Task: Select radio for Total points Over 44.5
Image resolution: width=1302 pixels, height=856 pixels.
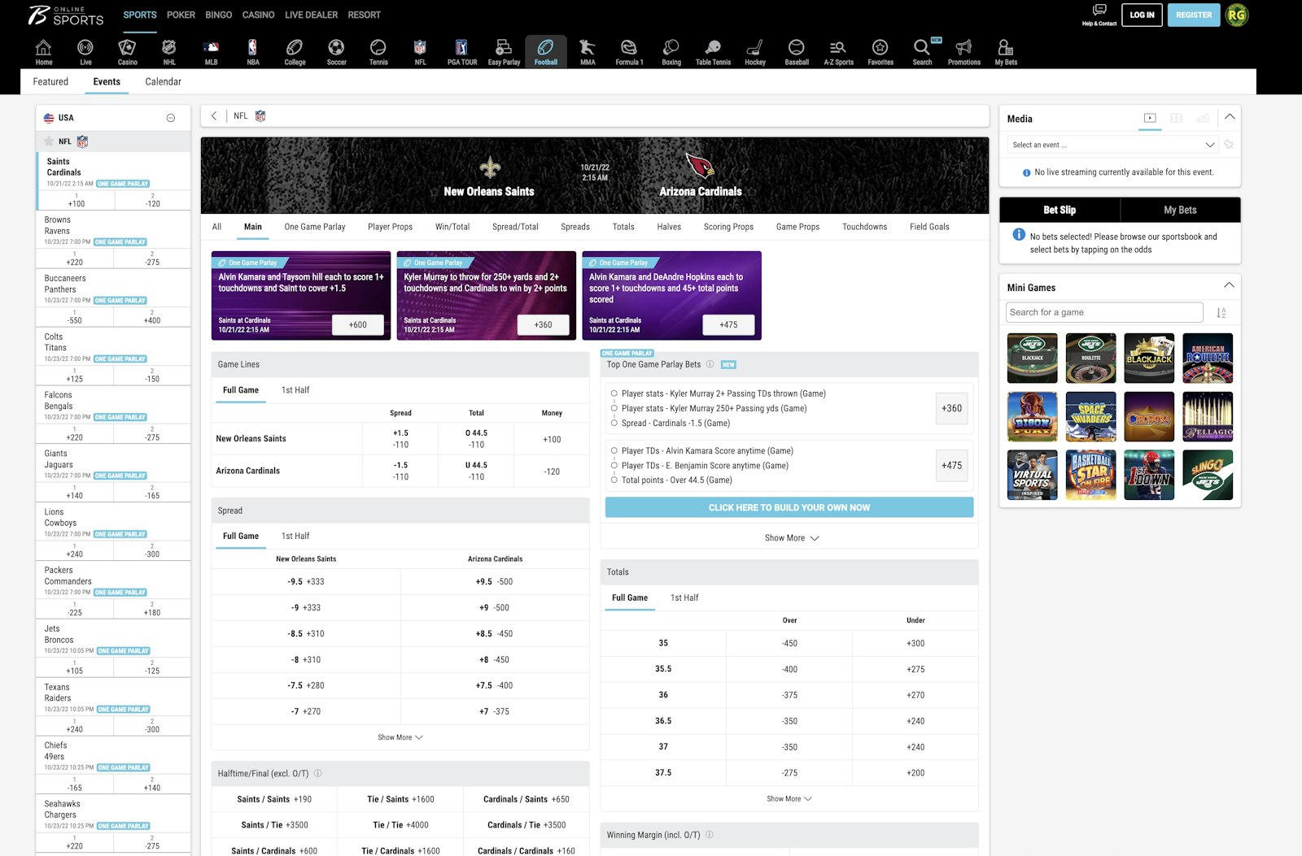Action: [x=614, y=480]
